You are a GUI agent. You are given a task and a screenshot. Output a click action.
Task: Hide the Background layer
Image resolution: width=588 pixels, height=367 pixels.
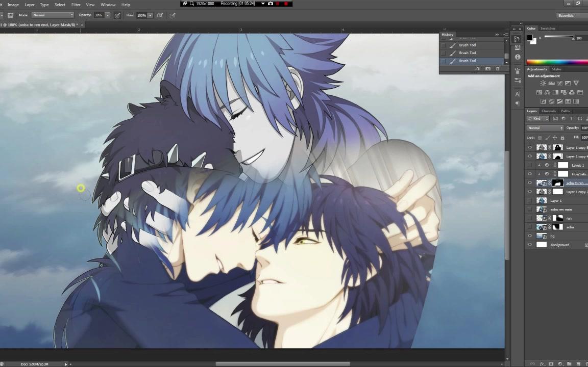tap(530, 245)
